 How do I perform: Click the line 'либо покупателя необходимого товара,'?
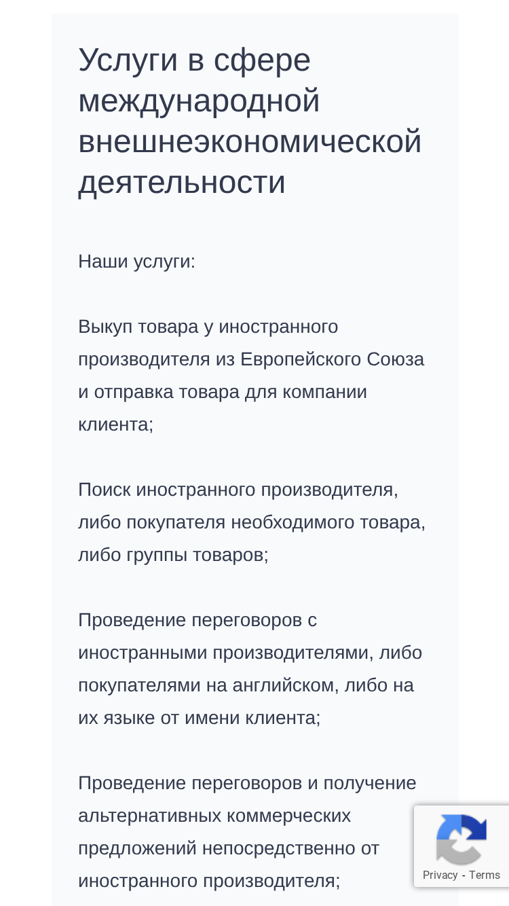click(252, 522)
